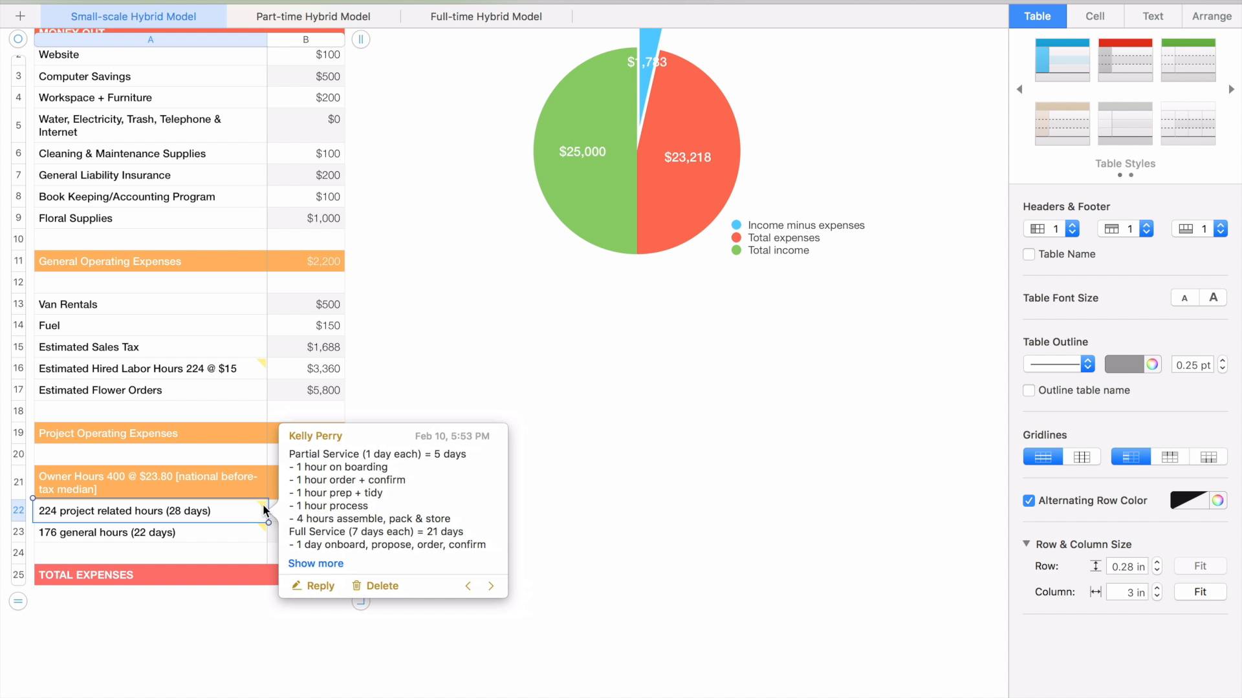Viewport: 1242px width, 698px height.
Task: Expand Show more in Kelly Perry's comment
Action: [x=316, y=563]
